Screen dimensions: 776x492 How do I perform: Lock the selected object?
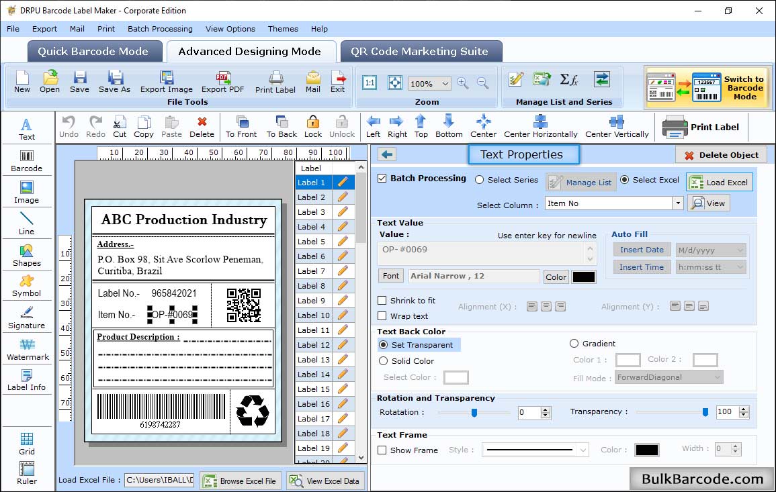pyautogui.click(x=313, y=127)
